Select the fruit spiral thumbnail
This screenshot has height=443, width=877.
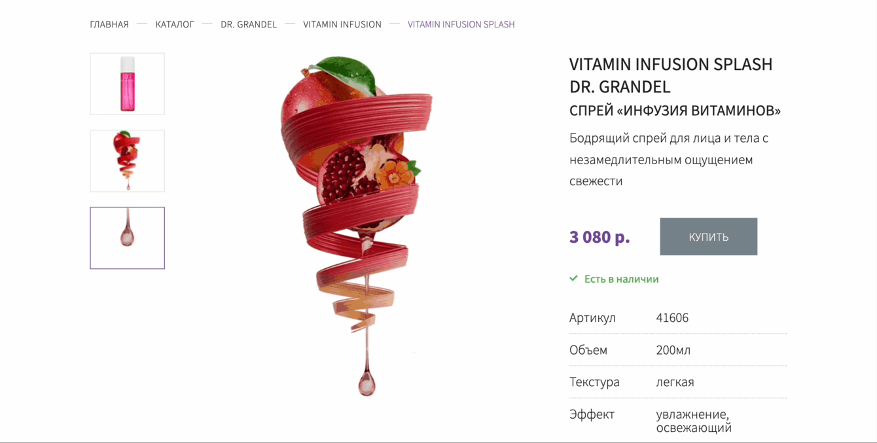(x=127, y=161)
